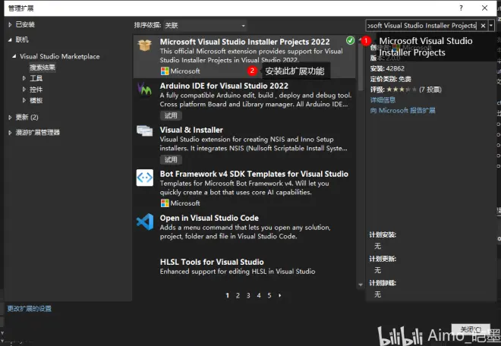Click the Installer Projects 2022 package icon

pyautogui.click(x=144, y=45)
